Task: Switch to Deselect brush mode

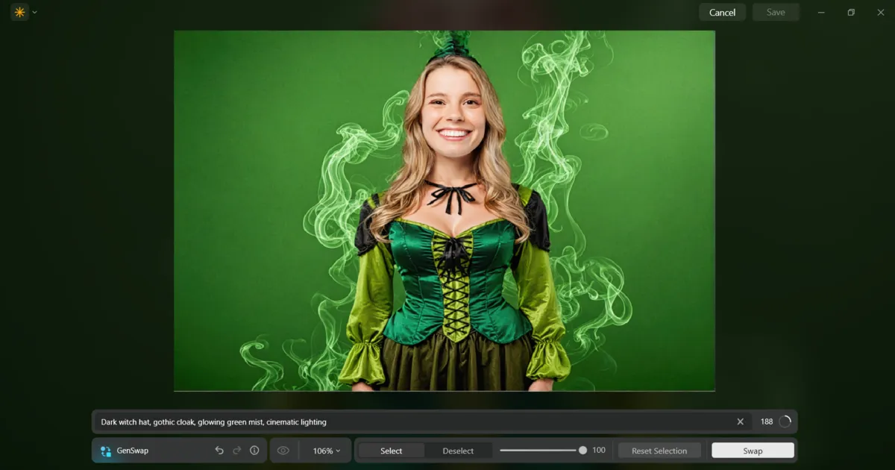Action: tap(459, 450)
